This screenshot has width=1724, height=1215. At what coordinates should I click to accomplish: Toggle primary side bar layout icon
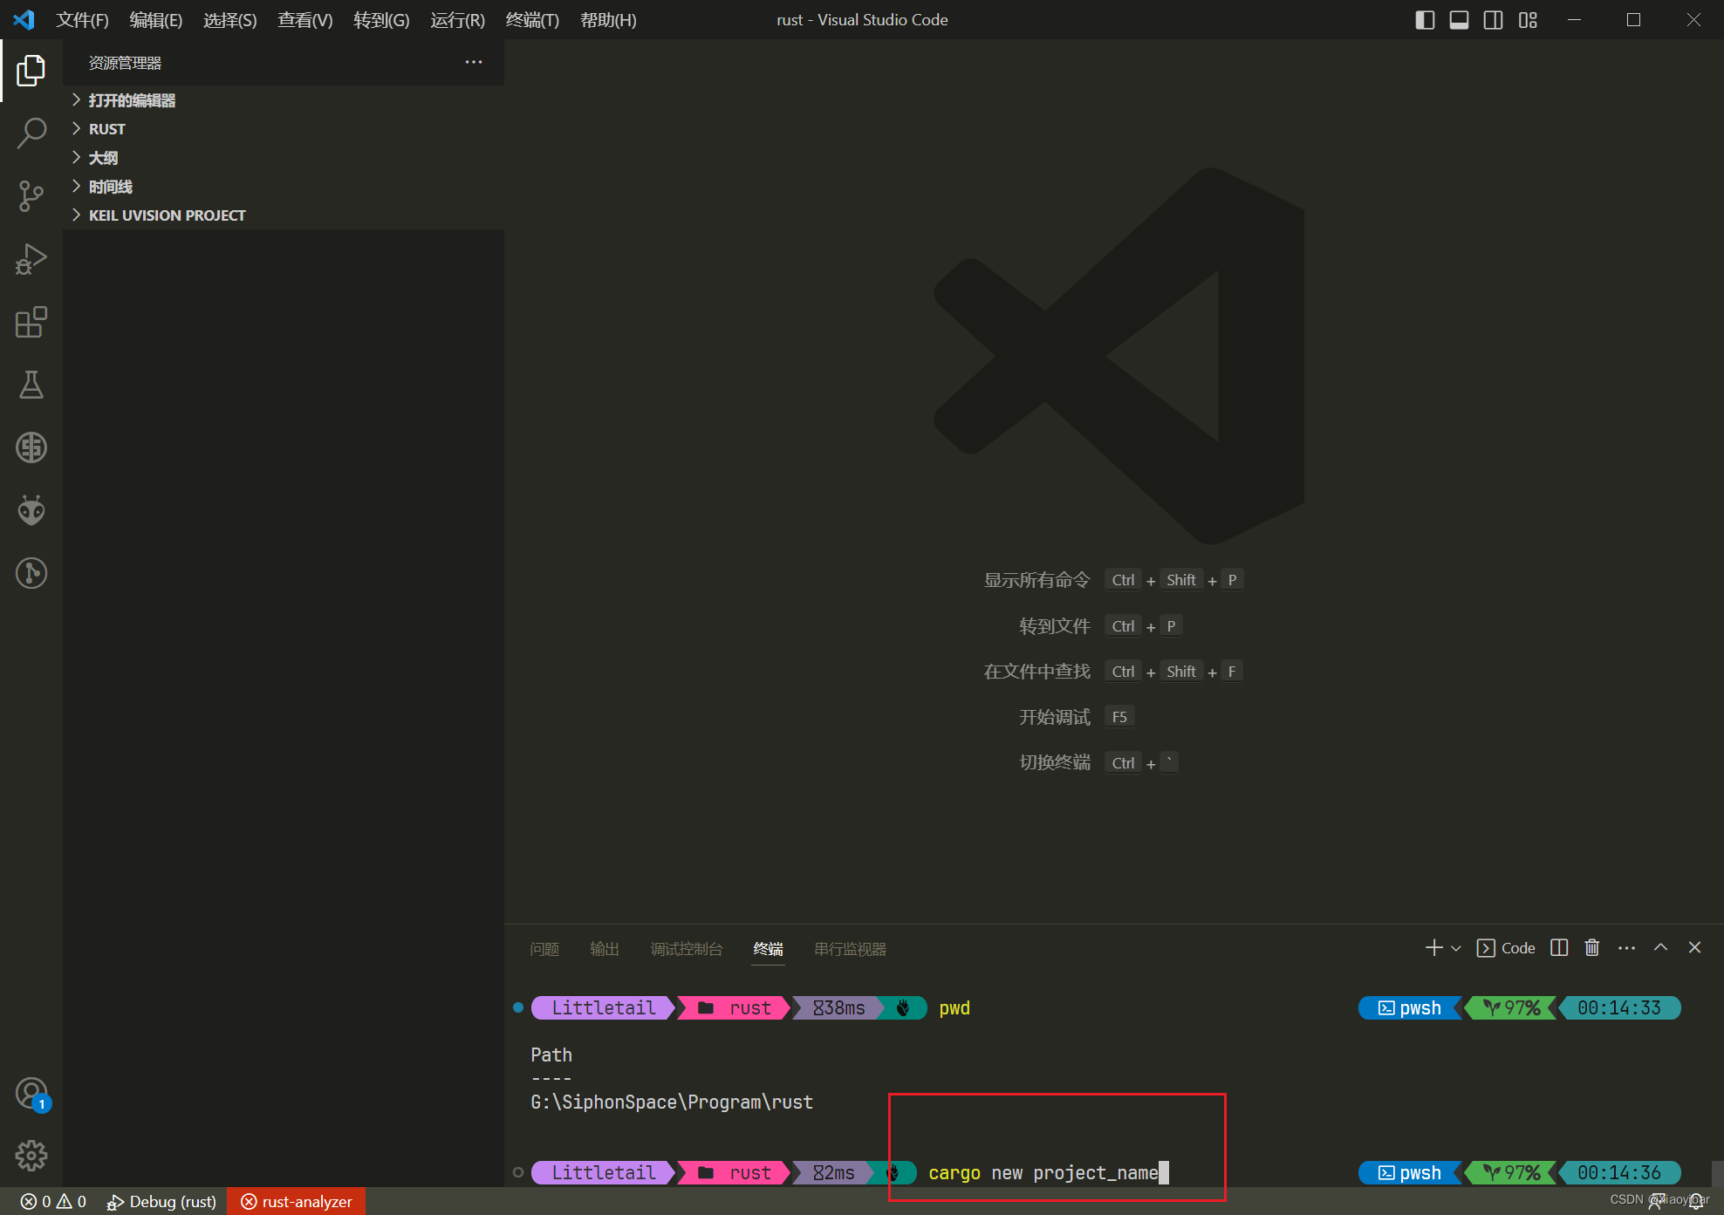coord(1425,20)
